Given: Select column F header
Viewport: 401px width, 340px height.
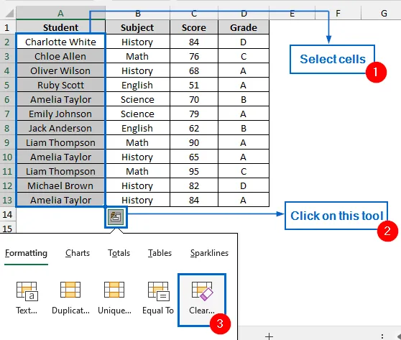Looking at the screenshot, I should tap(338, 13).
